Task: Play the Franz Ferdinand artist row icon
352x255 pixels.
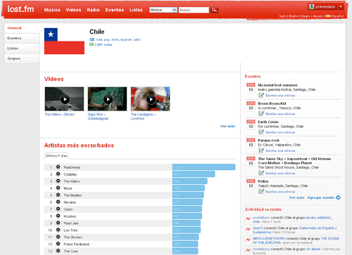Action: point(58,244)
